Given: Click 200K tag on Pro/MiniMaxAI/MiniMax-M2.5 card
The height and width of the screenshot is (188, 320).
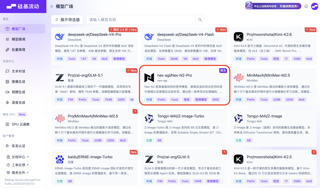Looking at the screenshot, I should click(111, 140).
